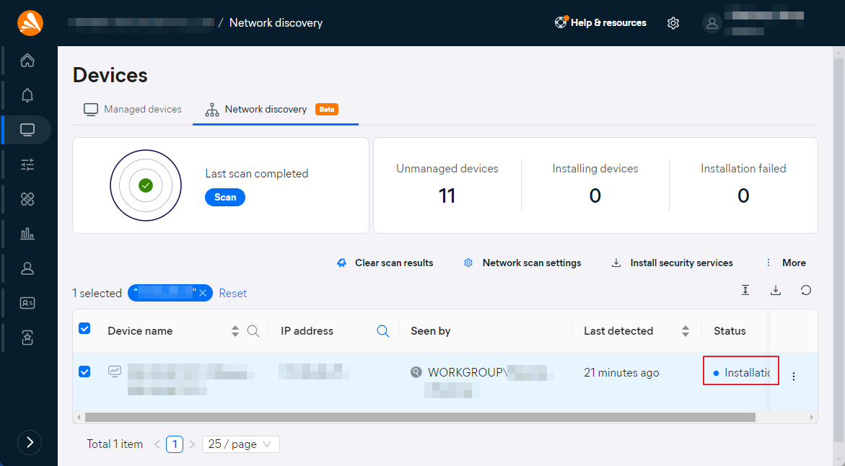Remove the applied filter tag
The width and height of the screenshot is (845, 466).
click(x=203, y=293)
